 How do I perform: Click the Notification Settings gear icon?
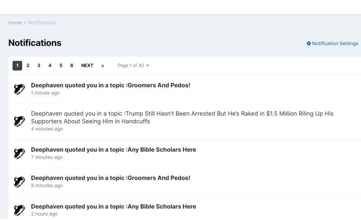click(309, 43)
